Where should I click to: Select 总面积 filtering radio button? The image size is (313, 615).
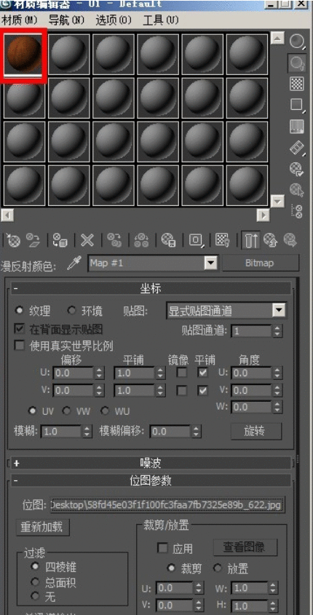click(36, 582)
